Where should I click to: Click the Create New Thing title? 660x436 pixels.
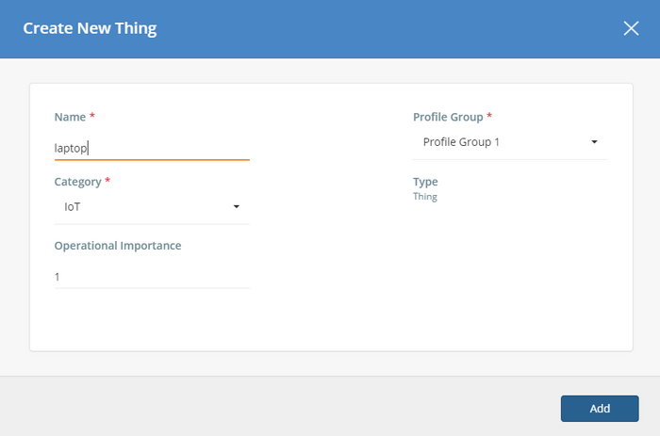click(90, 28)
